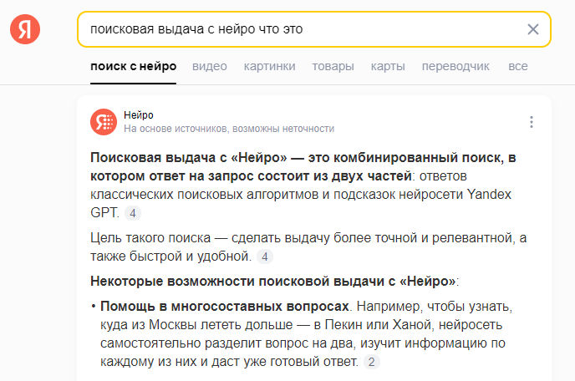The width and height of the screenshot is (575, 381).
Task: Select the «поиск с нейро» tab
Action: pyautogui.click(x=134, y=66)
